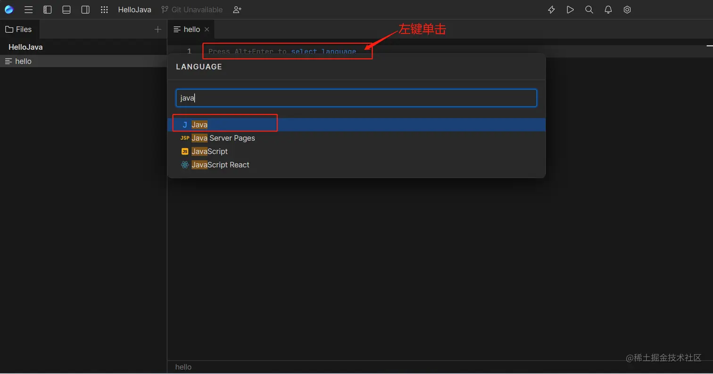
Task: Open IDE settings with the gear icon
Action: tap(627, 9)
